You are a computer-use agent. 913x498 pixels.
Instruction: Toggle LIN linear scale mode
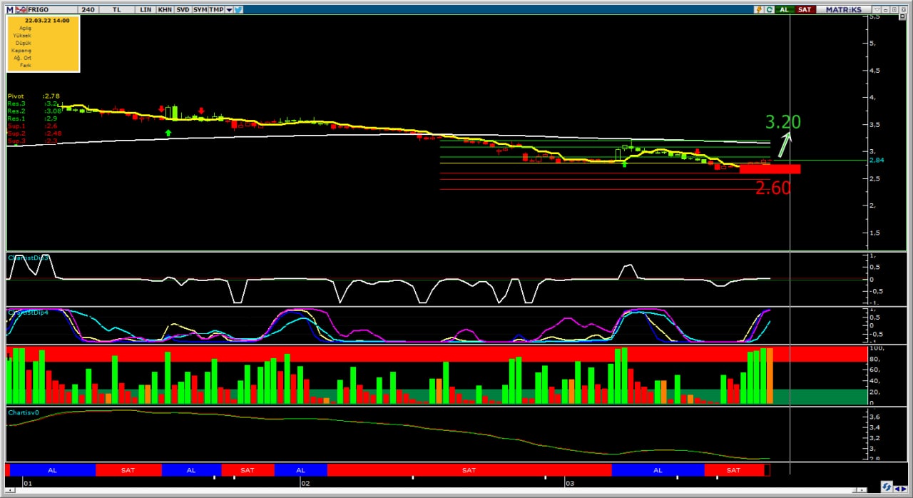[x=146, y=9]
